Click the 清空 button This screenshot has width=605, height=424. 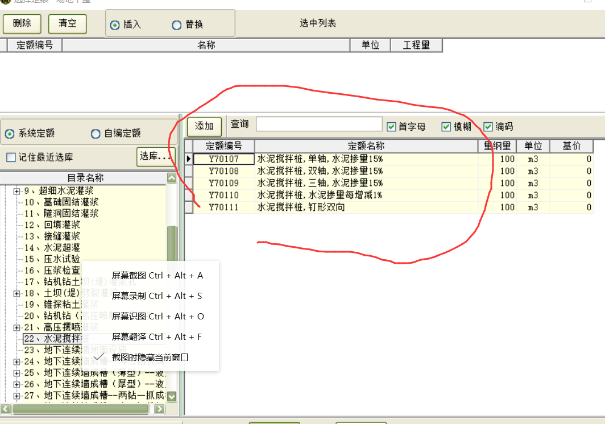(x=67, y=24)
